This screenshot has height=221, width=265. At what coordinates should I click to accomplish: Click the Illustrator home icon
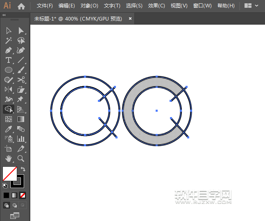[x=21, y=7]
